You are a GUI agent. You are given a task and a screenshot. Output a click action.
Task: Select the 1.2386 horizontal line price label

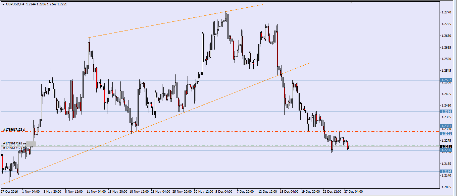click(446, 112)
